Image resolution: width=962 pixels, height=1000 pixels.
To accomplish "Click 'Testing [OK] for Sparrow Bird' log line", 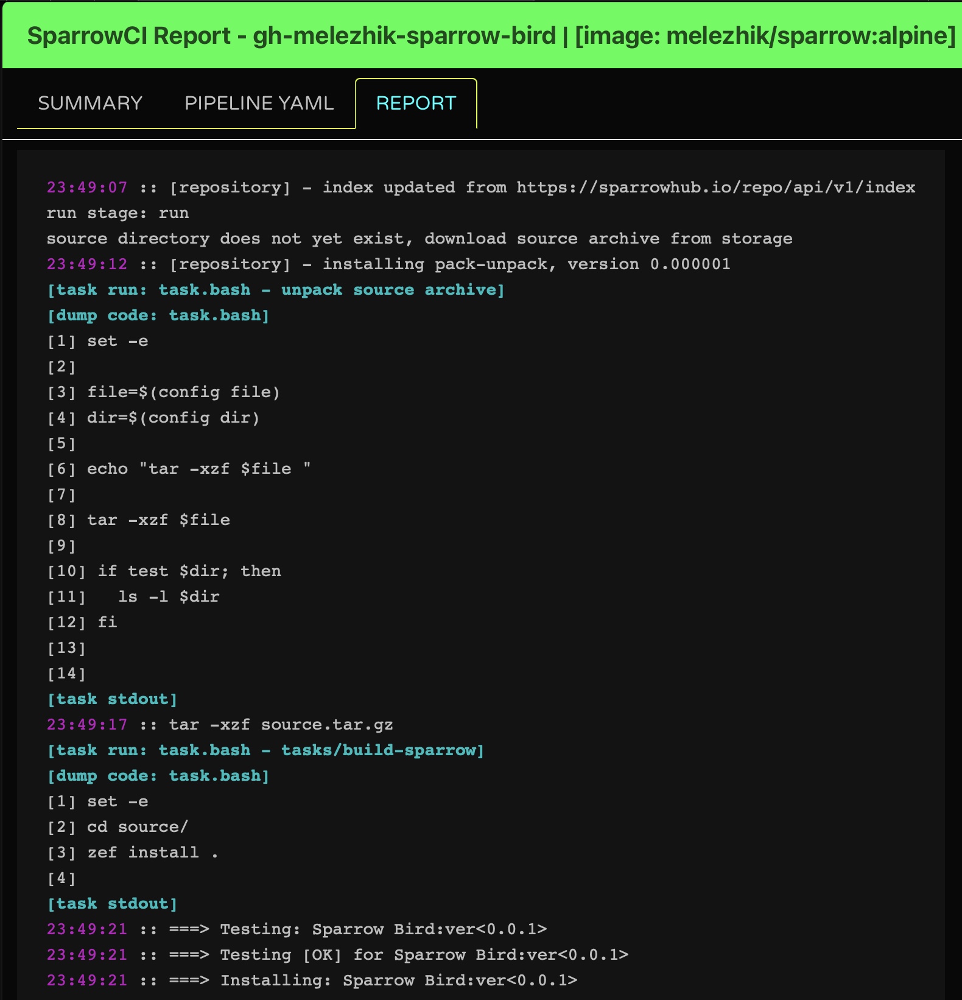I will click(x=338, y=954).
